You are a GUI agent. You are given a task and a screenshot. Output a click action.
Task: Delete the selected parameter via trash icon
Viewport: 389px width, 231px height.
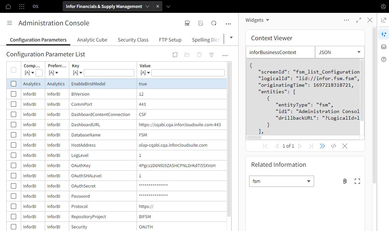tap(199, 55)
